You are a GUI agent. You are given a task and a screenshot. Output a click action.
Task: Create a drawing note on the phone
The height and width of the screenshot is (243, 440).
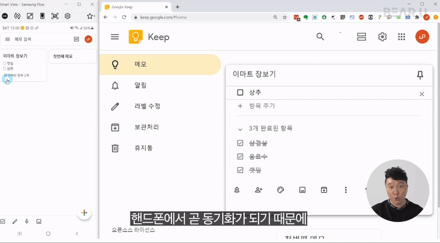pyautogui.click(x=15, y=222)
